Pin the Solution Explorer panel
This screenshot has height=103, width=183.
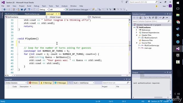[x=168, y=14]
